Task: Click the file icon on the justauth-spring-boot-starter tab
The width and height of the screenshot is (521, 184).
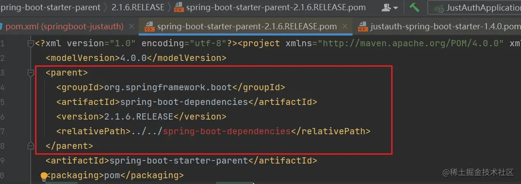Action: tap(363, 27)
